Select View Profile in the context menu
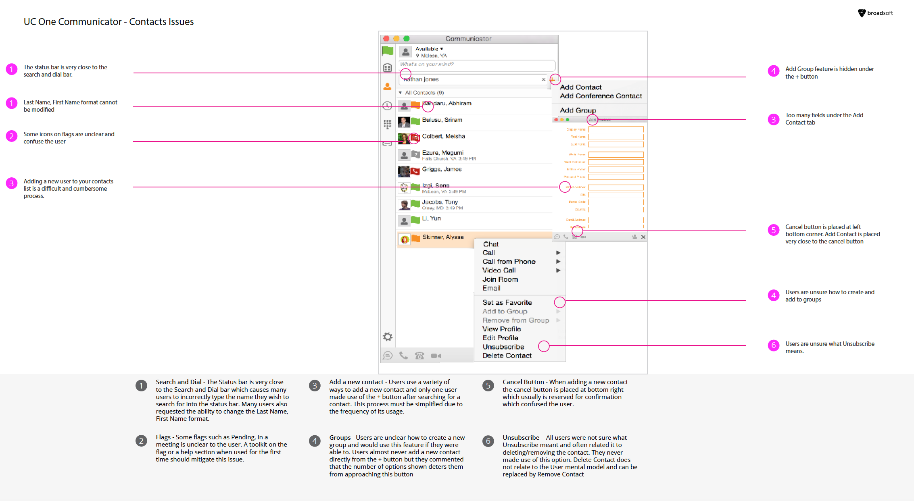 tap(501, 329)
